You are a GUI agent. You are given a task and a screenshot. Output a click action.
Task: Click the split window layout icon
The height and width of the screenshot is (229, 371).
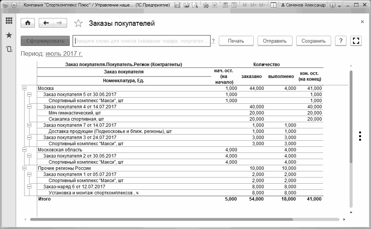[273, 5]
